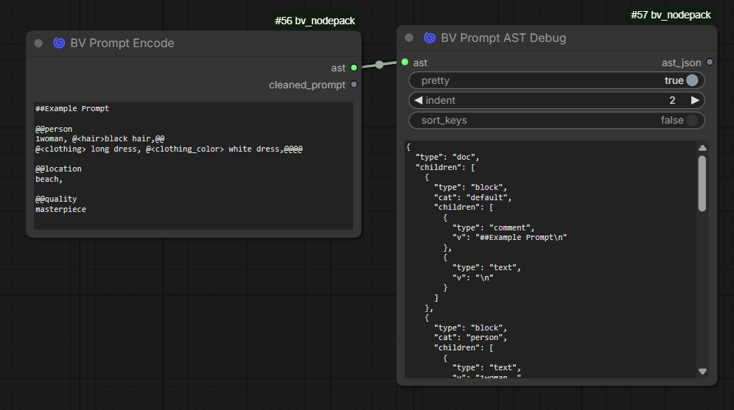Click the down arrow of the JSON scrollbar
The width and height of the screenshot is (734, 410).
tap(702, 371)
